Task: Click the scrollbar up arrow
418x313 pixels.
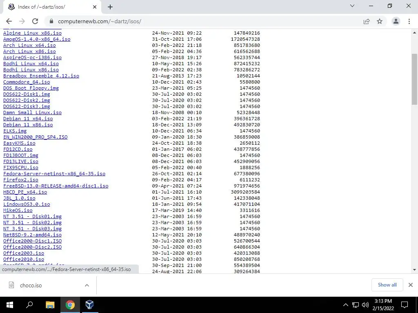Action: (x=414, y=33)
